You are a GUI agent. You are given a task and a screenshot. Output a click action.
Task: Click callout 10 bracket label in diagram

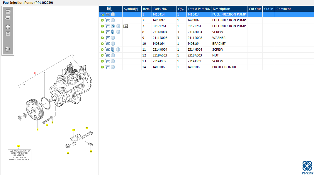pyautogui.click(x=74, y=130)
